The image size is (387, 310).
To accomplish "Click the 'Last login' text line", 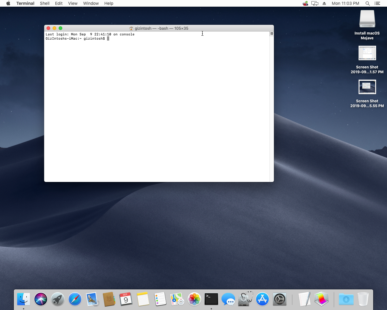I will tap(90, 34).
